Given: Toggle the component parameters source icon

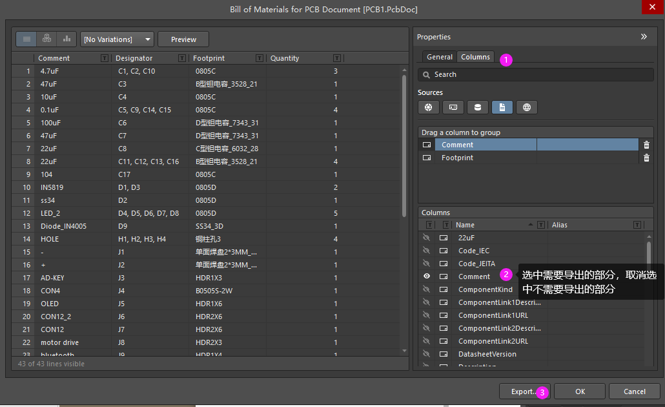Looking at the screenshot, I should [428, 107].
